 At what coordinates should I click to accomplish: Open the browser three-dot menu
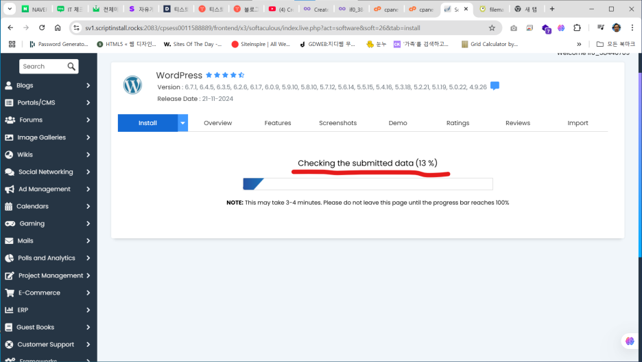click(x=632, y=28)
